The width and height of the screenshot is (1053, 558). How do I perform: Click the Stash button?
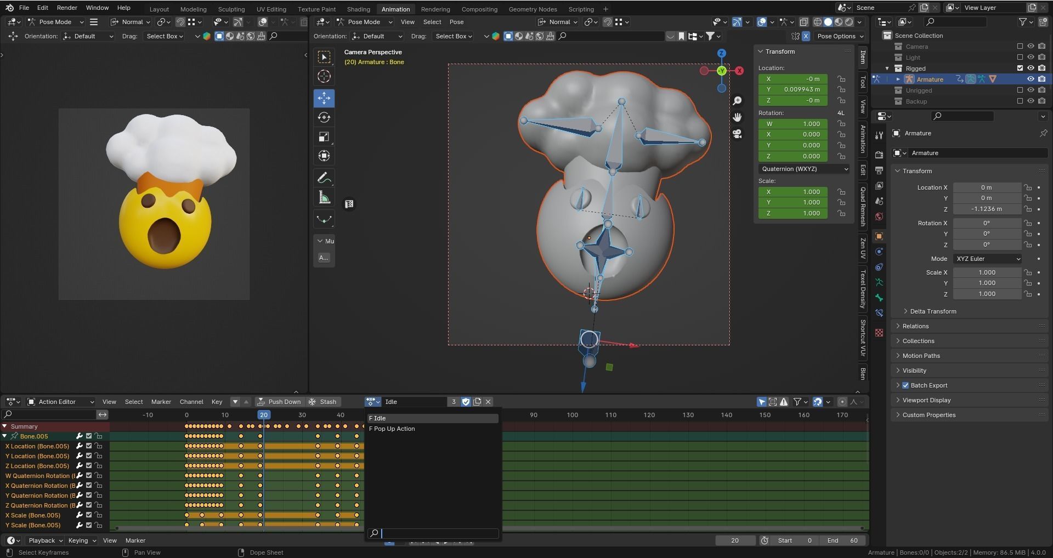pyautogui.click(x=323, y=402)
